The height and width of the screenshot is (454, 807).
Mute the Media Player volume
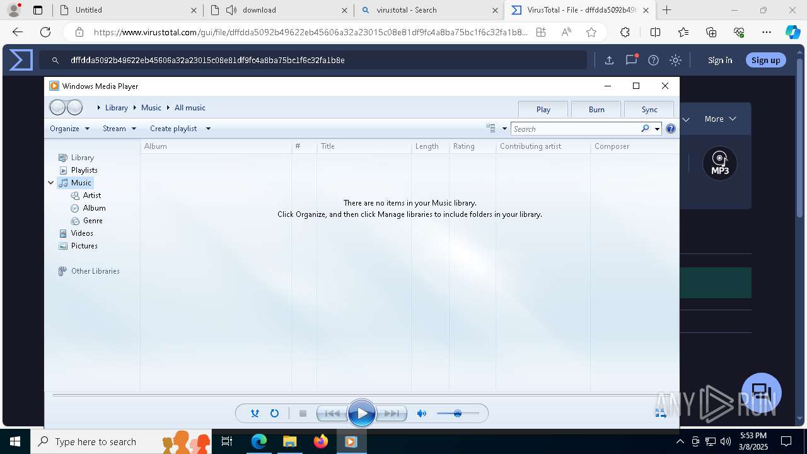tap(422, 414)
